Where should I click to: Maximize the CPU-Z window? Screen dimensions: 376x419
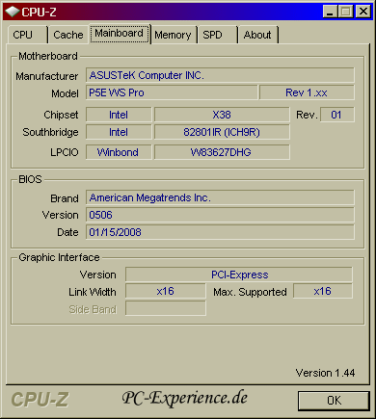(x=346, y=12)
